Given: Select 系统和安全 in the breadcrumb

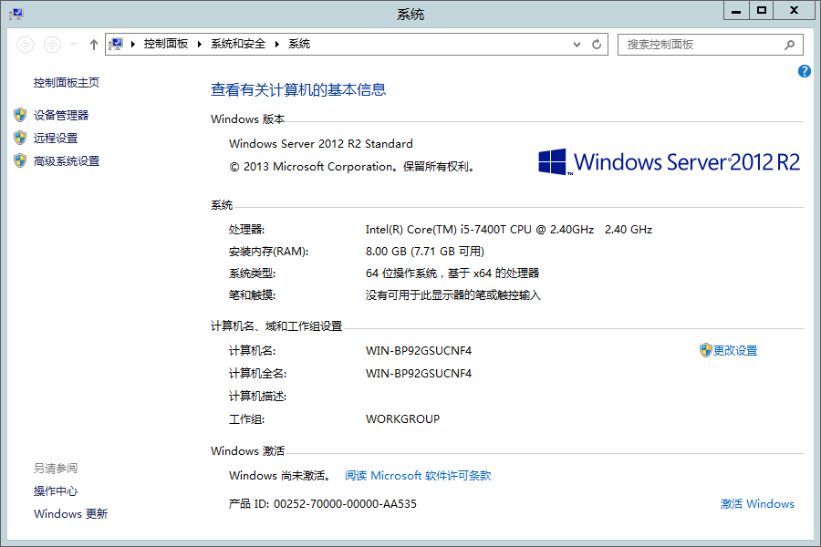Looking at the screenshot, I should click(x=238, y=44).
